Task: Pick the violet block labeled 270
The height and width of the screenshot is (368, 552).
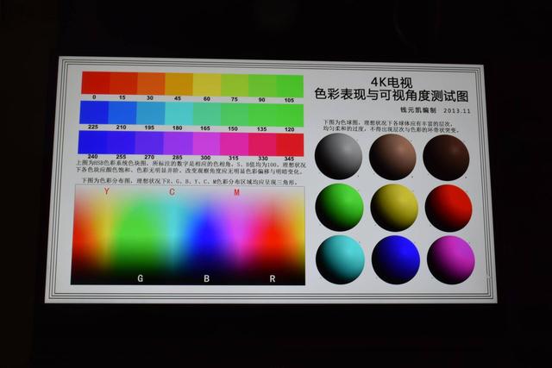Action: [x=149, y=143]
